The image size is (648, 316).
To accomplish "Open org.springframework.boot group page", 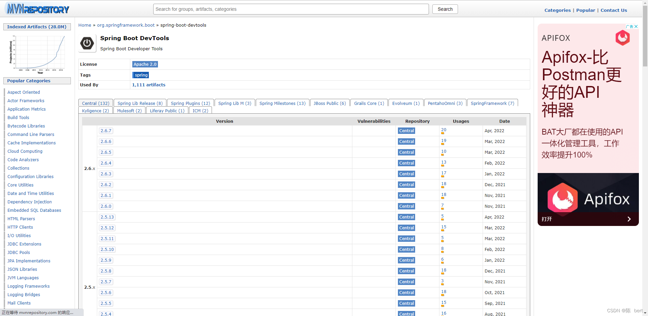I will pos(126,25).
